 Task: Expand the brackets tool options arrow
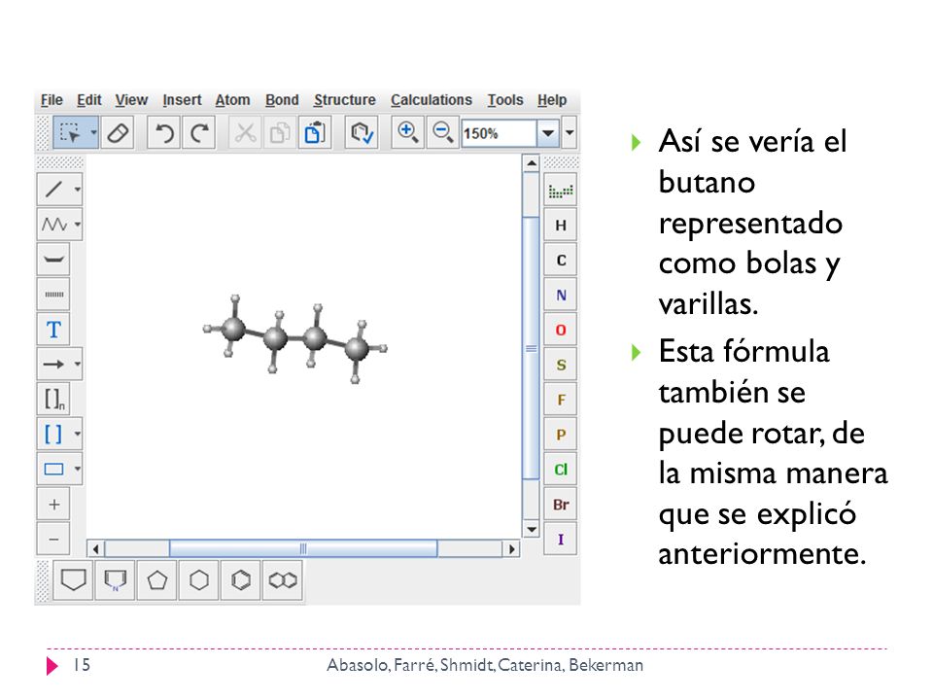point(78,434)
